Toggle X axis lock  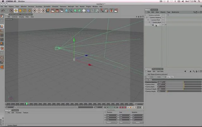34,10
